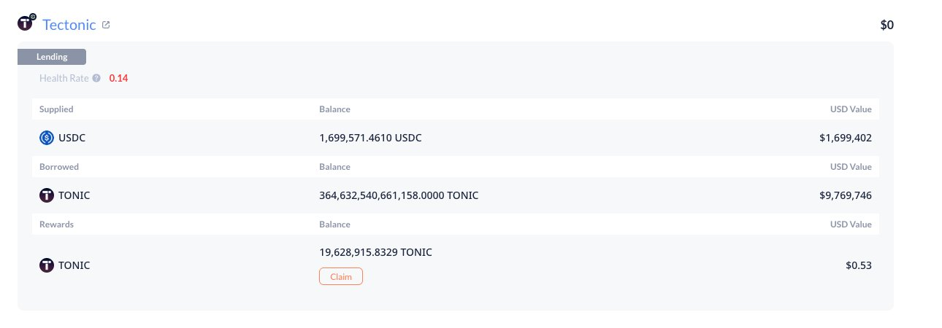
Task: Click the Health Rate help question mark icon
Action: [96, 78]
